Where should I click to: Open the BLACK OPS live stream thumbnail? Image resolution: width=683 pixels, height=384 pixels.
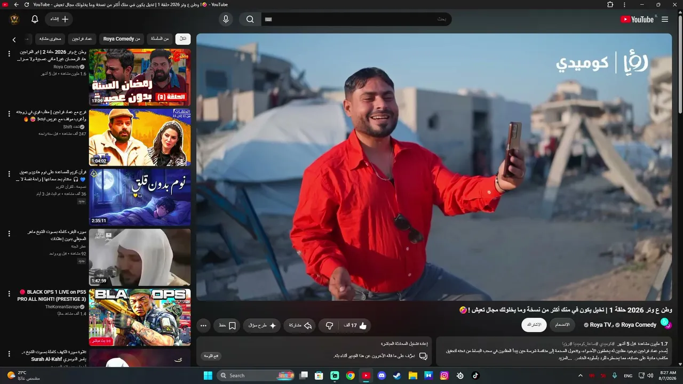click(140, 317)
